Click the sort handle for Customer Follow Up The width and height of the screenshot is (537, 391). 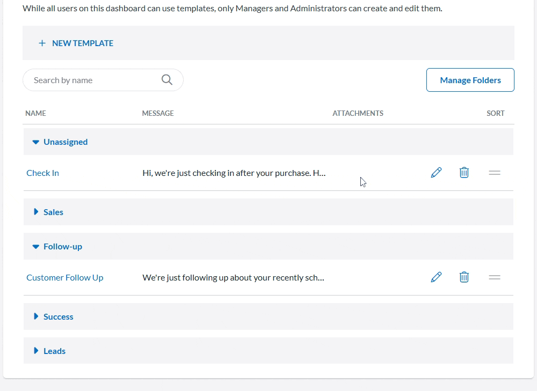[495, 277]
